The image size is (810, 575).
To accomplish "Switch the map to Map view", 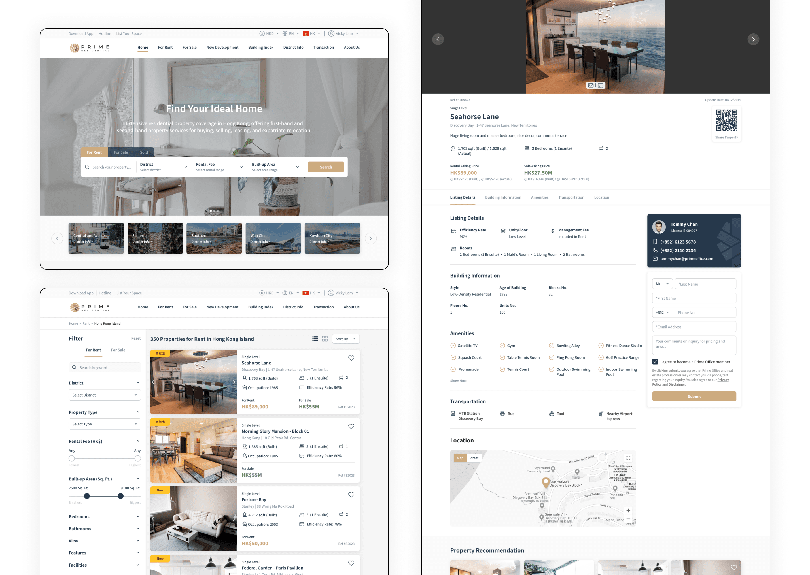I will coord(460,458).
